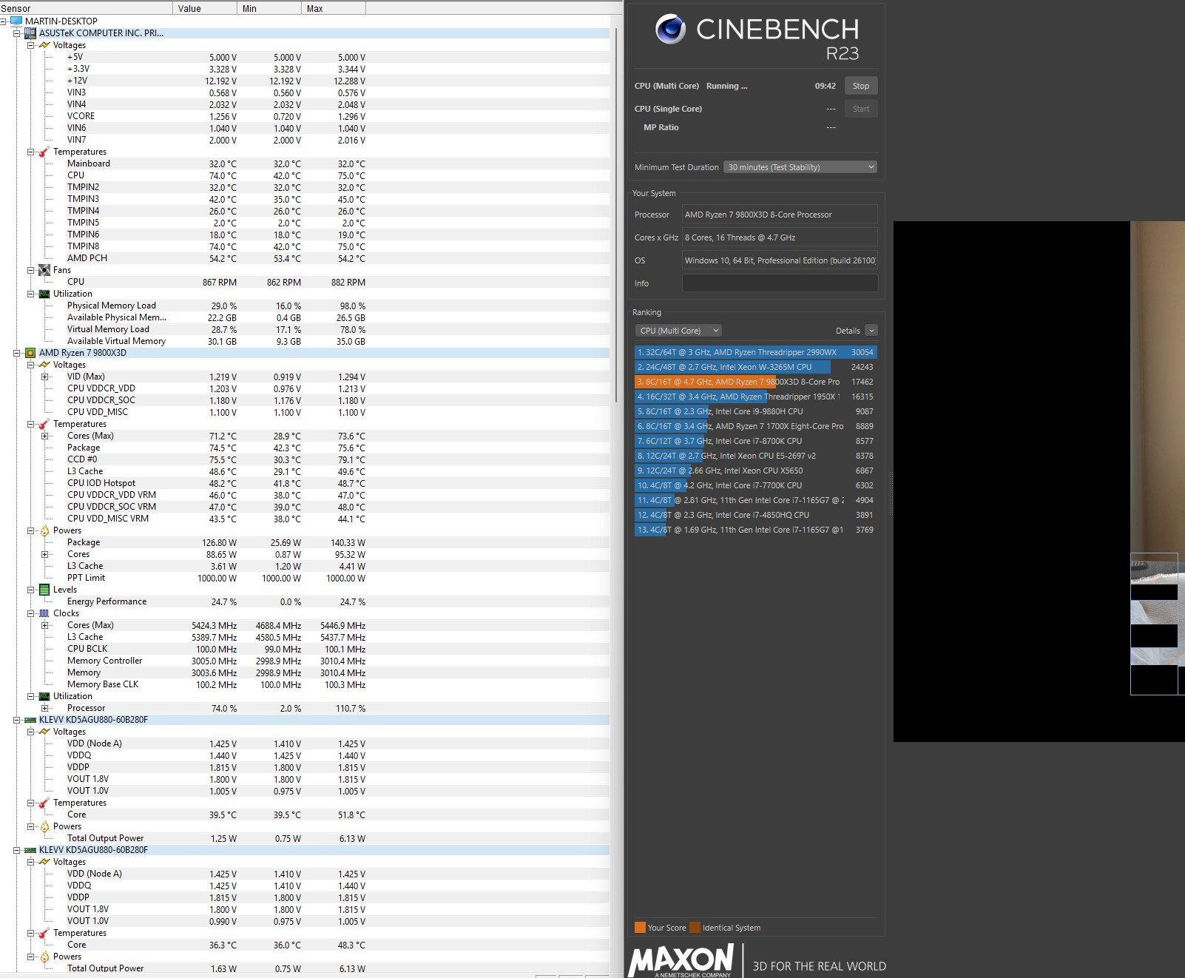Expand the Cores power entry showing 88.65 W
The image size is (1185, 978).
45,554
